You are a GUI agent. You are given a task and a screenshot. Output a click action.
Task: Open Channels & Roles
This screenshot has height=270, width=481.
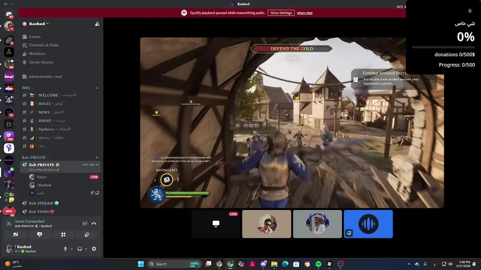[61, 45]
